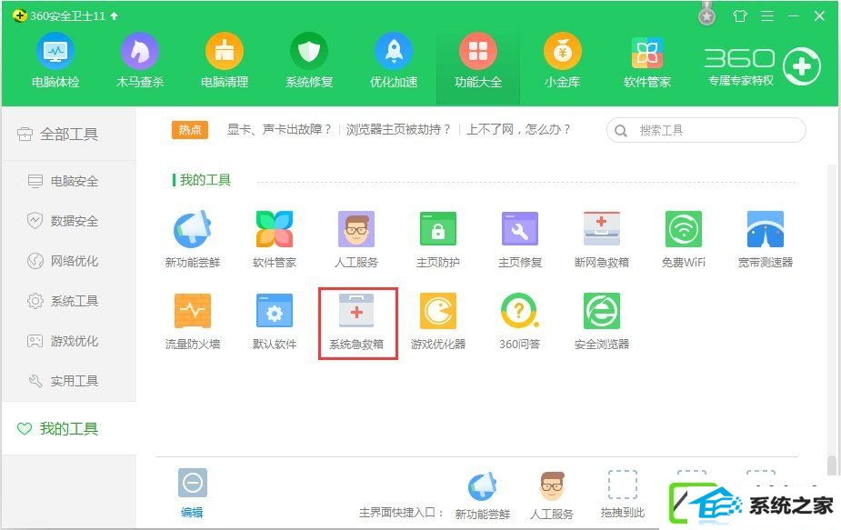841x530 pixels.
Task: Launch 免费WiFi tool
Action: (x=684, y=239)
